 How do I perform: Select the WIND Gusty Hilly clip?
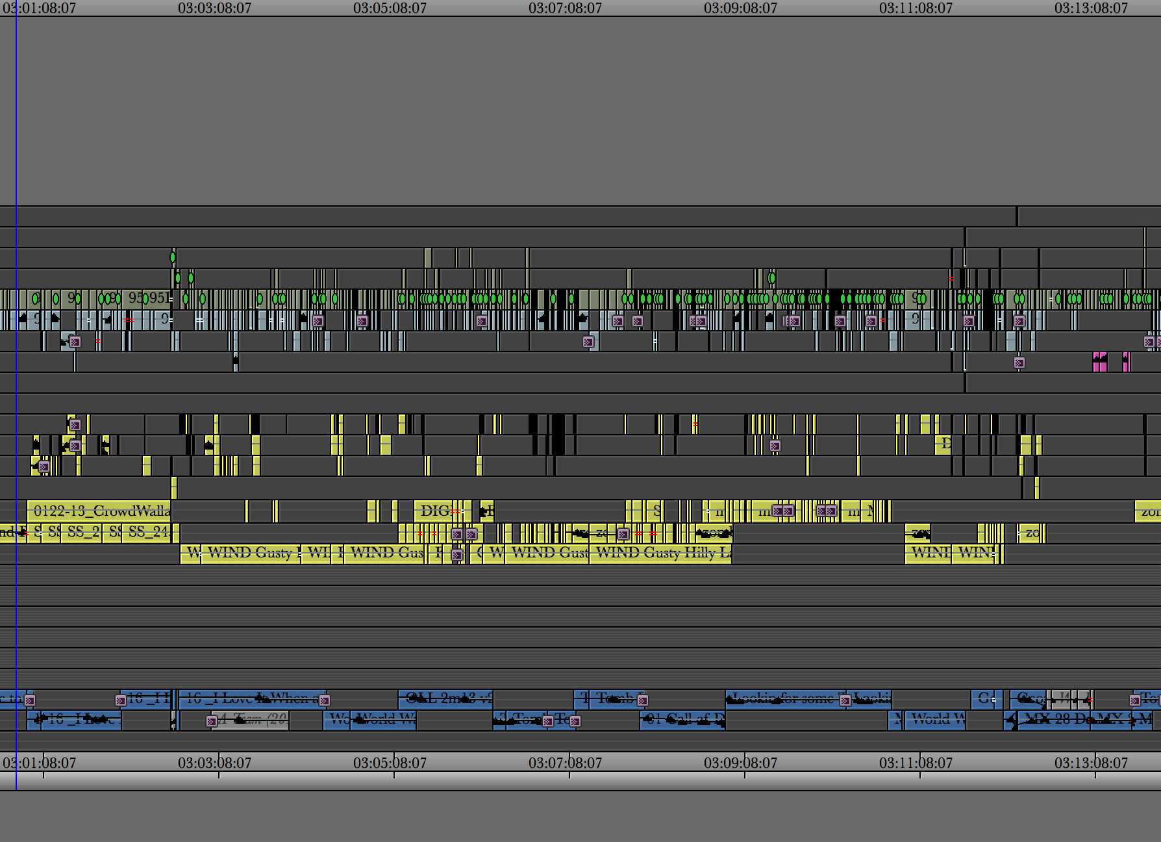[660, 553]
